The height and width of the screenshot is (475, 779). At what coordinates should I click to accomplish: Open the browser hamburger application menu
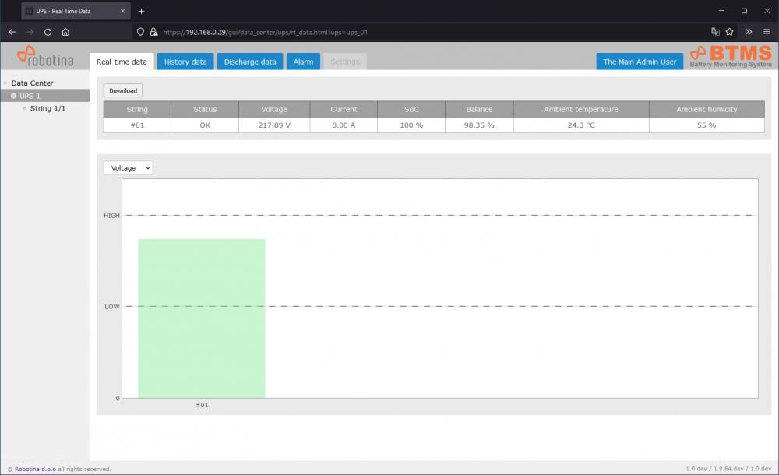tap(767, 32)
